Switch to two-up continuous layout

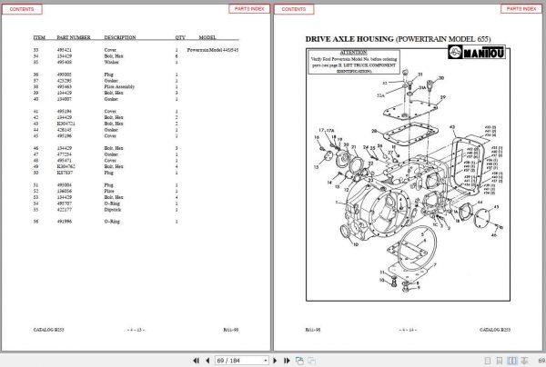(x=524, y=361)
